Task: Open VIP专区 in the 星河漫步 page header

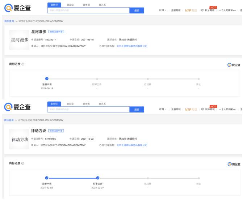Action: (191, 10)
